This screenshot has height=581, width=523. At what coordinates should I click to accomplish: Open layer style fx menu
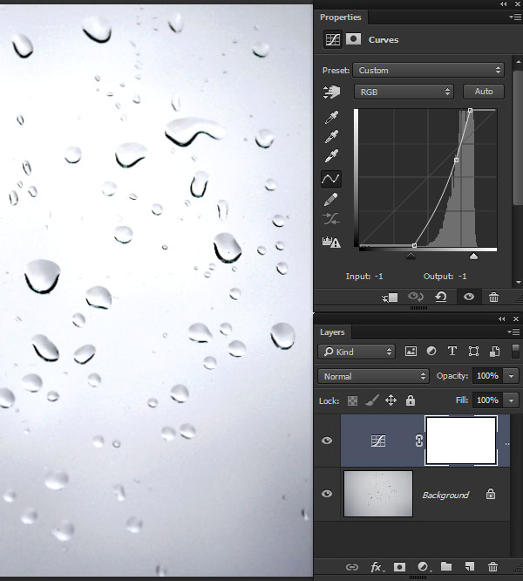pos(377,567)
